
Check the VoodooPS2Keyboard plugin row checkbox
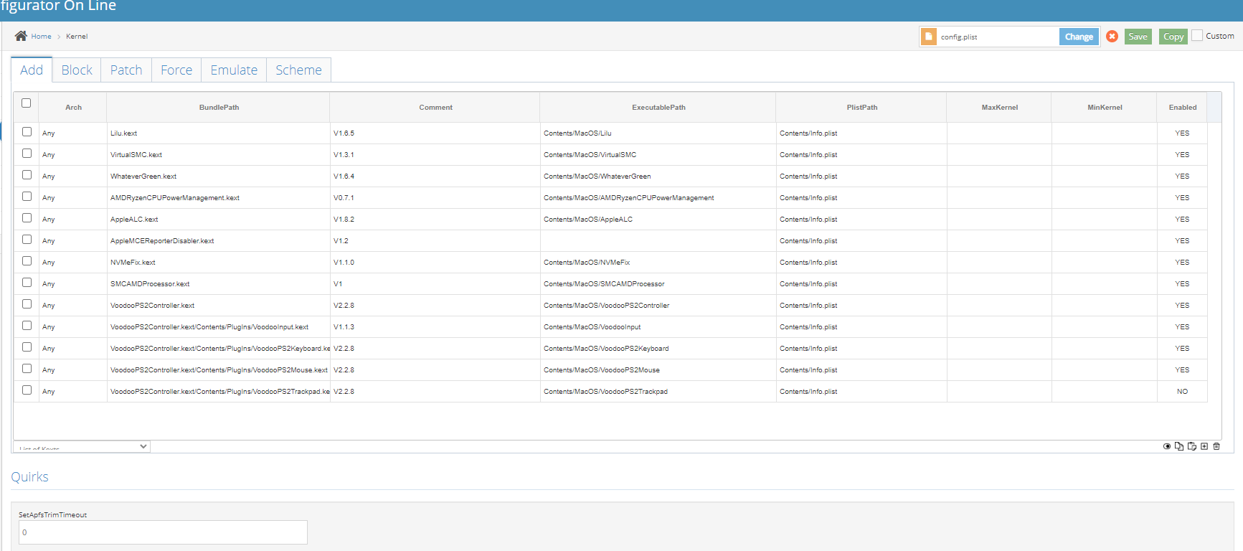coord(27,347)
